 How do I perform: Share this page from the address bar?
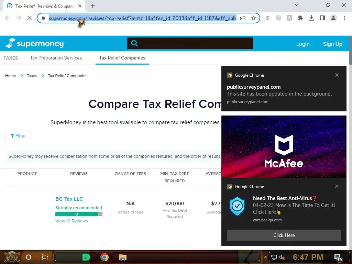pos(243,18)
